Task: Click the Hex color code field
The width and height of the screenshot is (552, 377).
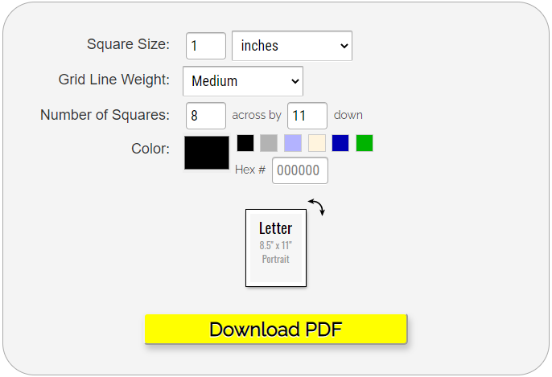Action: click(300, 170)
